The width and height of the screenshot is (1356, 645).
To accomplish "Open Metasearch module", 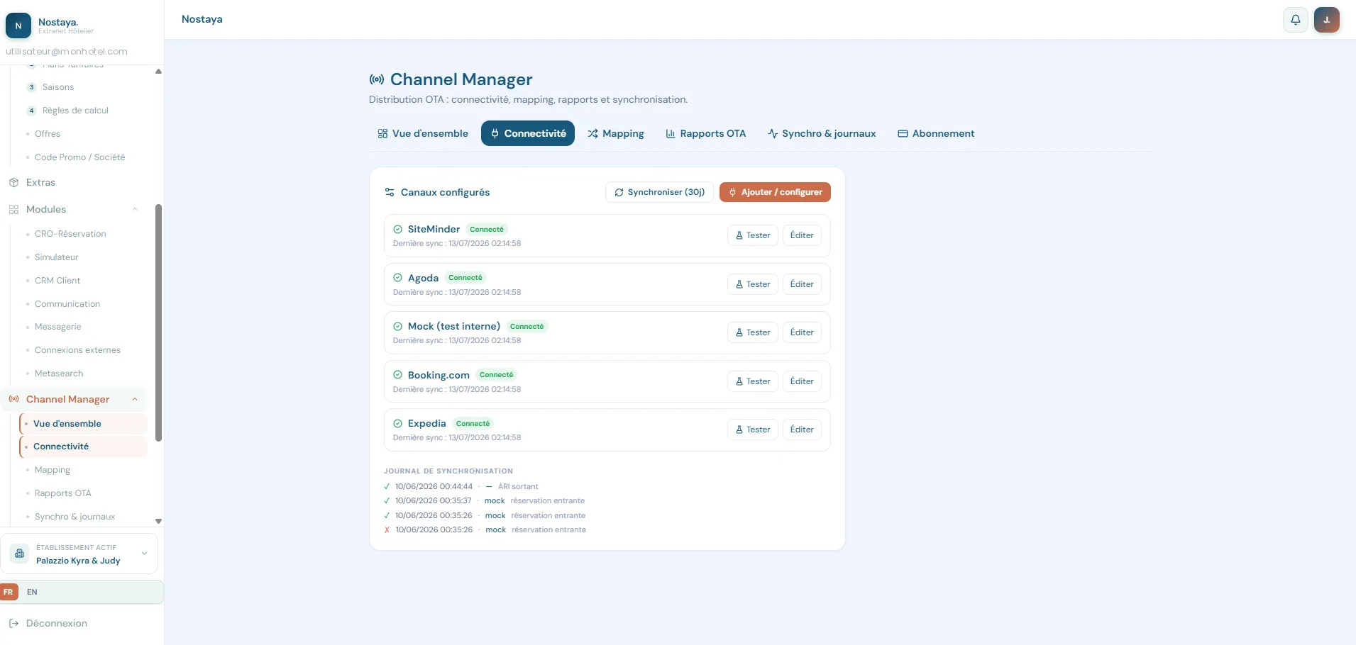I will 59,374.
